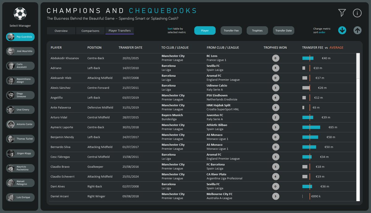Click the soccer ball logo icon
Screen dimensions: 371x213
(20, 14)
